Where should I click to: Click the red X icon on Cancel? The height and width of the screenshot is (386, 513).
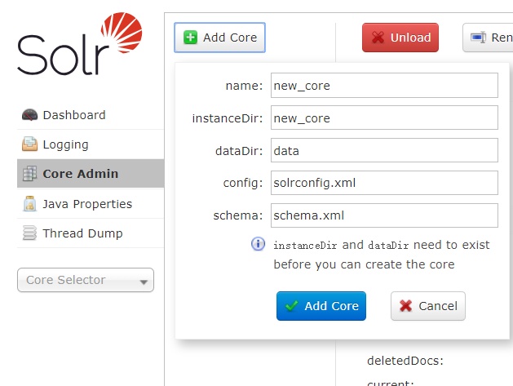(405, 306)
